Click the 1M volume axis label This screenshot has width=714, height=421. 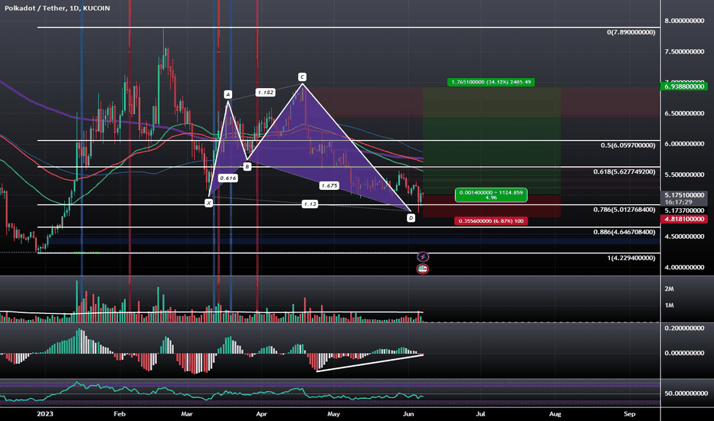(669, 305)
